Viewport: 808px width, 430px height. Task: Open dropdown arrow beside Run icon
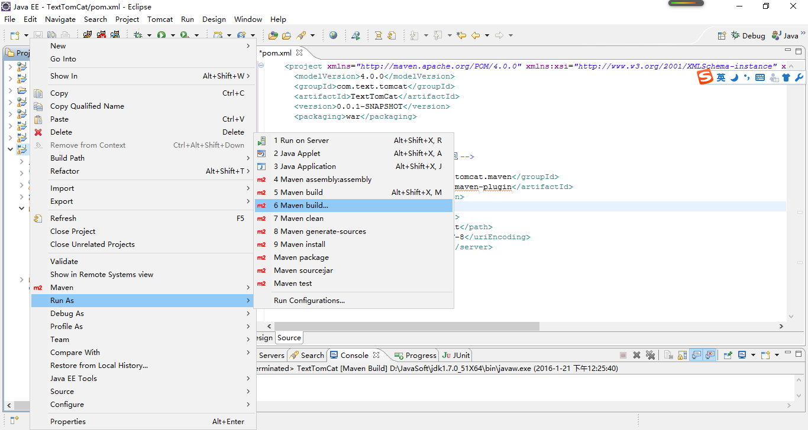point(173,35)
